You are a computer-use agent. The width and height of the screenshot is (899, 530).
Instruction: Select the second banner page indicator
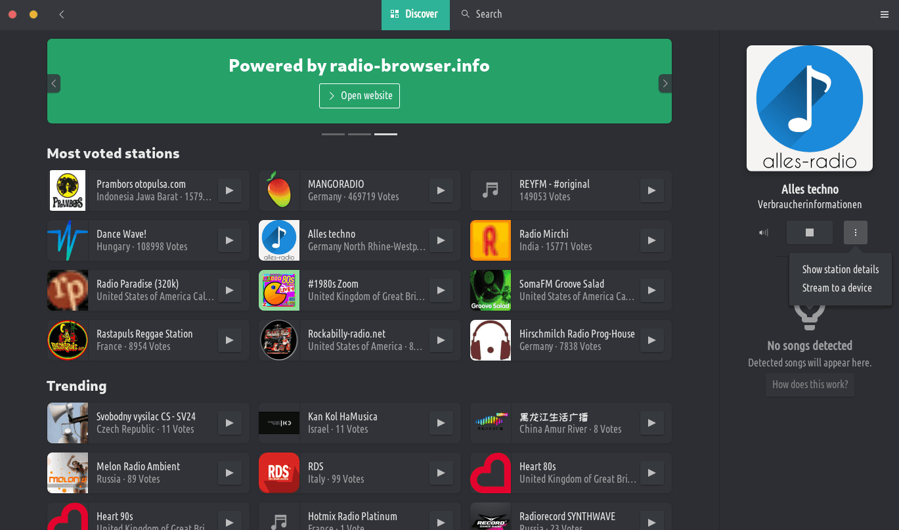point(359,134)
